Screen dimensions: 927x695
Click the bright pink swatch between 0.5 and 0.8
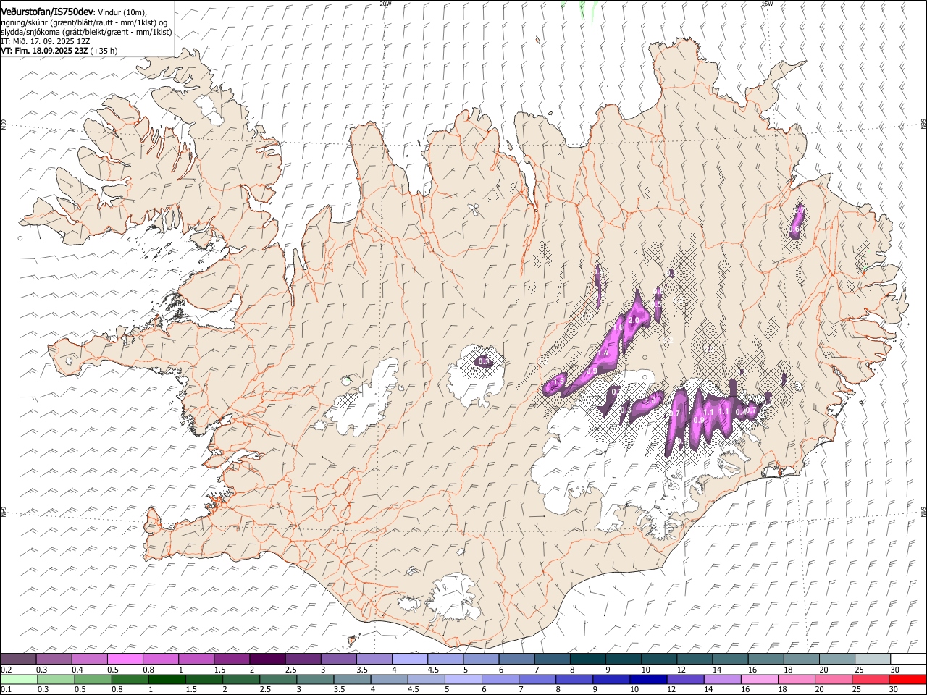point(125,660)
